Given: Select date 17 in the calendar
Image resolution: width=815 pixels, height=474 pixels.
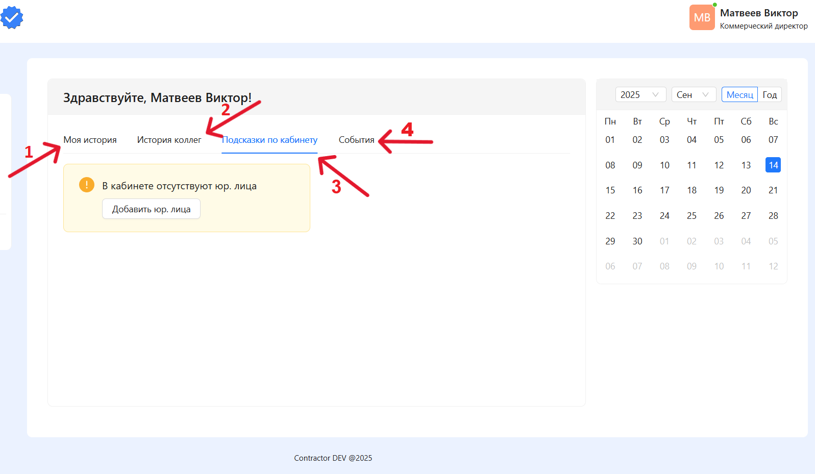Looking at the screenshot, I should click(664, 190).
